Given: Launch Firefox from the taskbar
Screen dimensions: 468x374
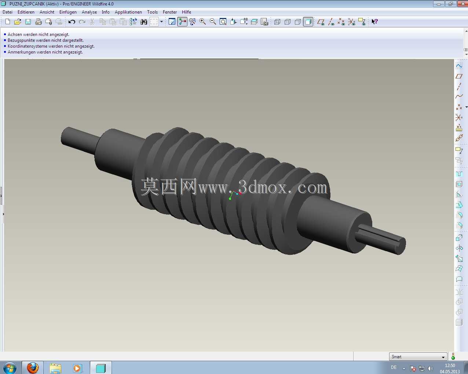Looking at the screenshot, I should tap(33, 368).
